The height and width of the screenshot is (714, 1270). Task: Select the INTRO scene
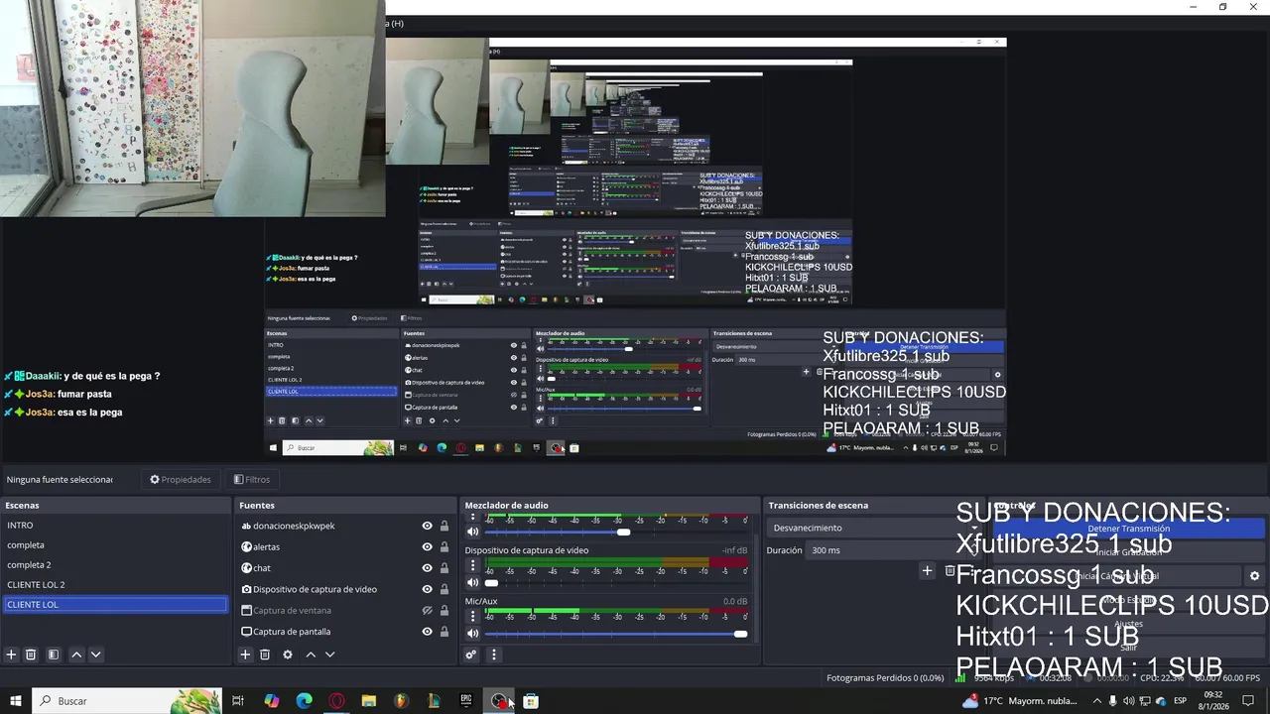(x=115, y=526)
